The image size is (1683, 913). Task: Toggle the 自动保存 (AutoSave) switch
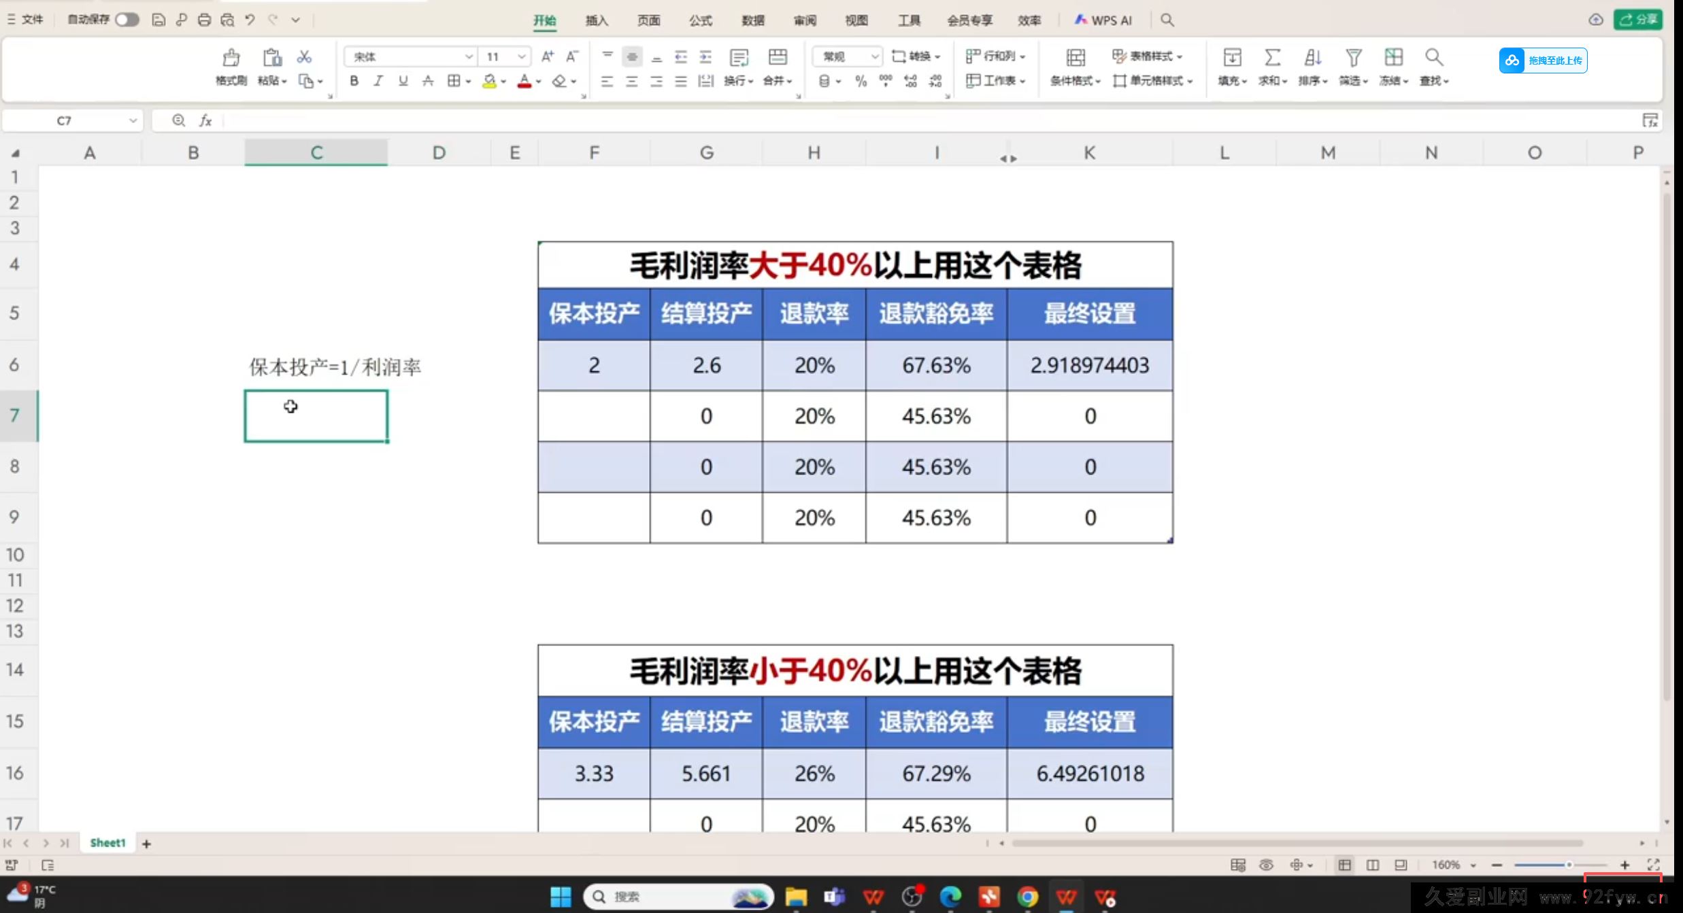126,20
